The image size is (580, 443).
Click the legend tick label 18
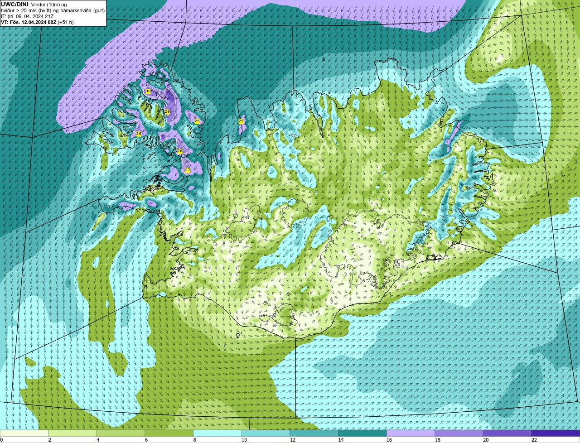[437, 440]
